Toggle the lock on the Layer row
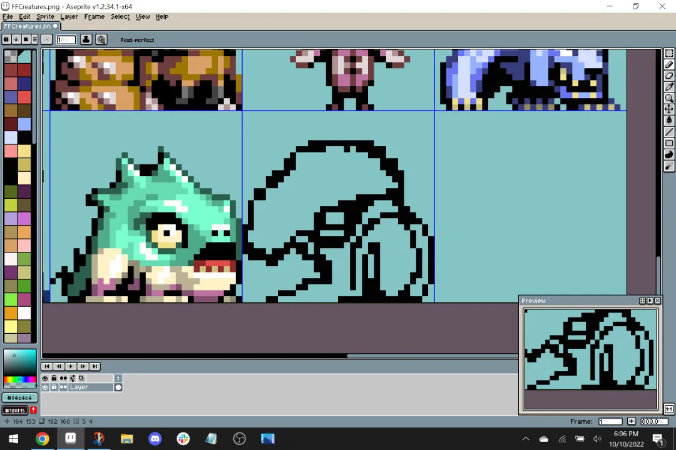Image resolution: width=676 pixels, height=450 pixels. click(54, 387)
